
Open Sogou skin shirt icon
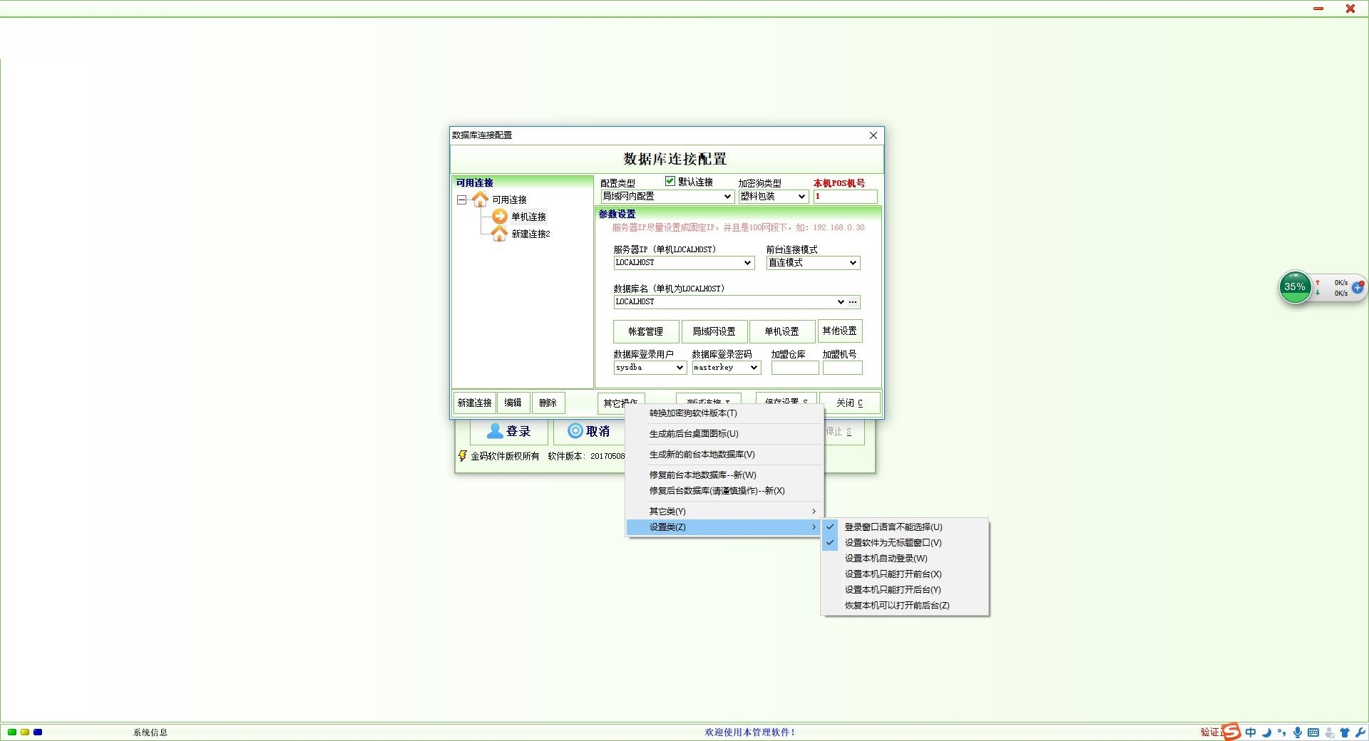pyautogui.click(x=1345, y=732)
